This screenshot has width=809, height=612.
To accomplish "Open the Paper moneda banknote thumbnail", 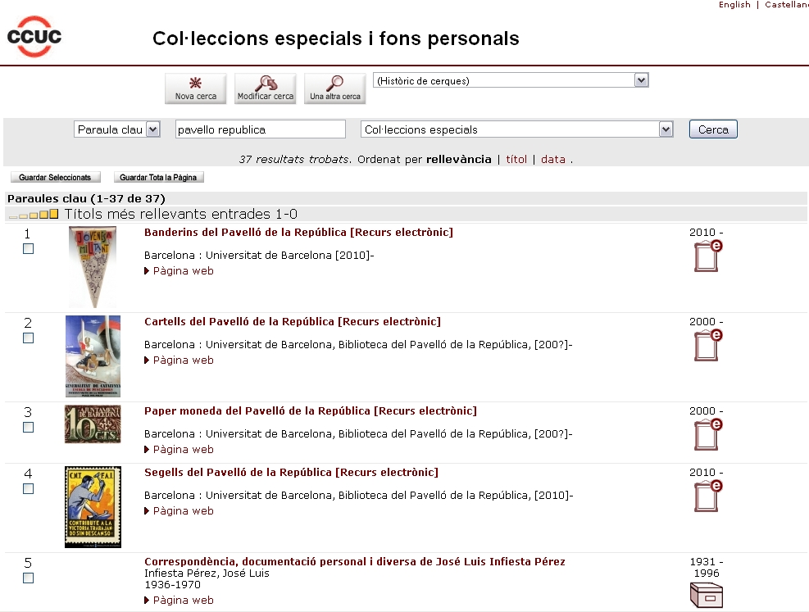I will click(x=93, y=424).
